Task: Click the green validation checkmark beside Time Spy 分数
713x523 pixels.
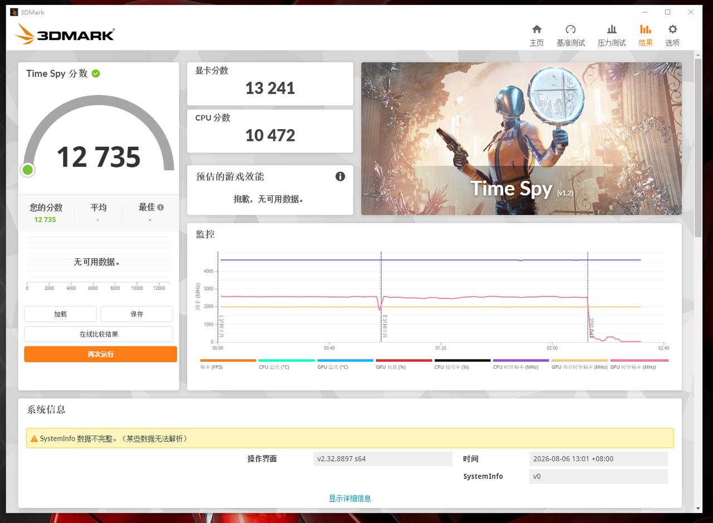Action: tap(96, 73)
